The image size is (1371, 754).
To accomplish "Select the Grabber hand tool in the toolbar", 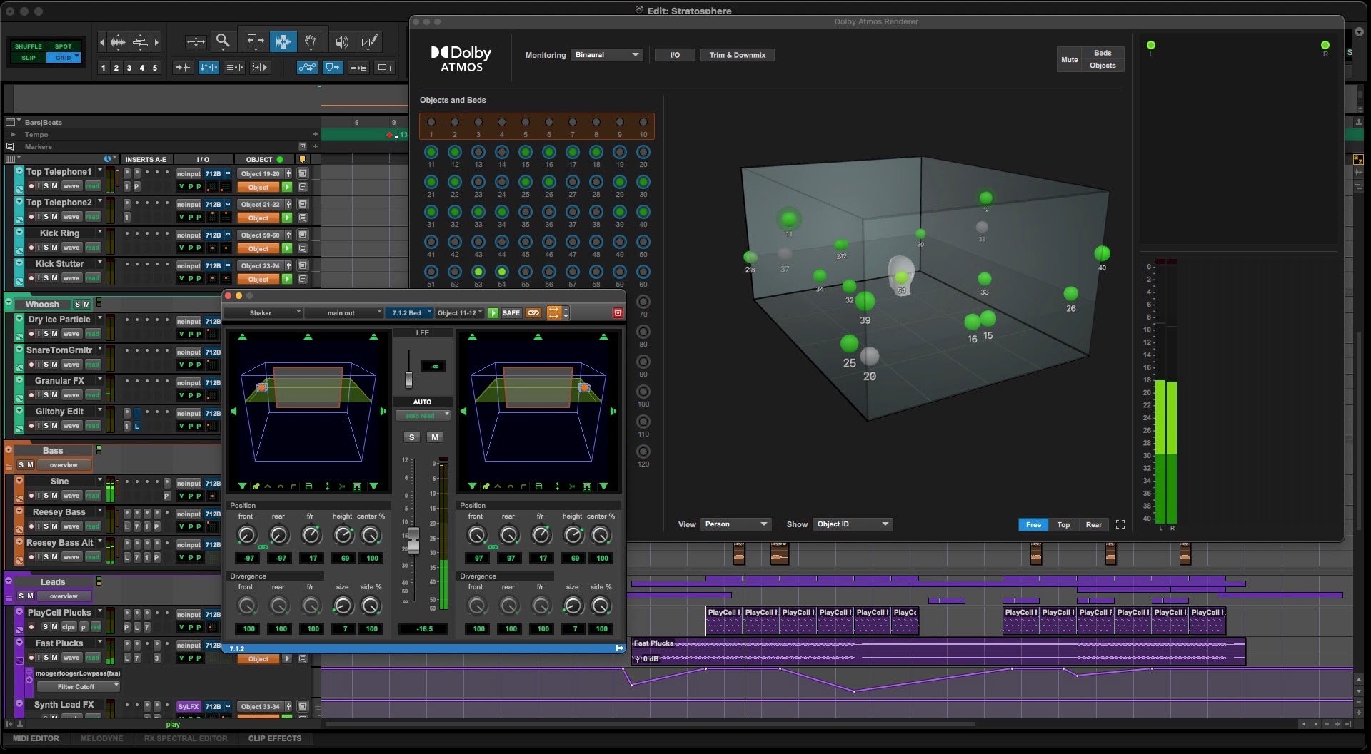I will click(311, 42).
